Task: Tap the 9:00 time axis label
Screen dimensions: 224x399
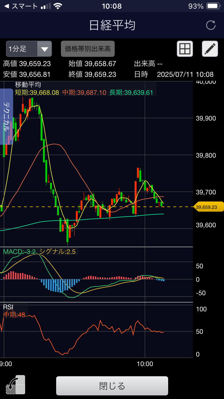Action: 6,364
